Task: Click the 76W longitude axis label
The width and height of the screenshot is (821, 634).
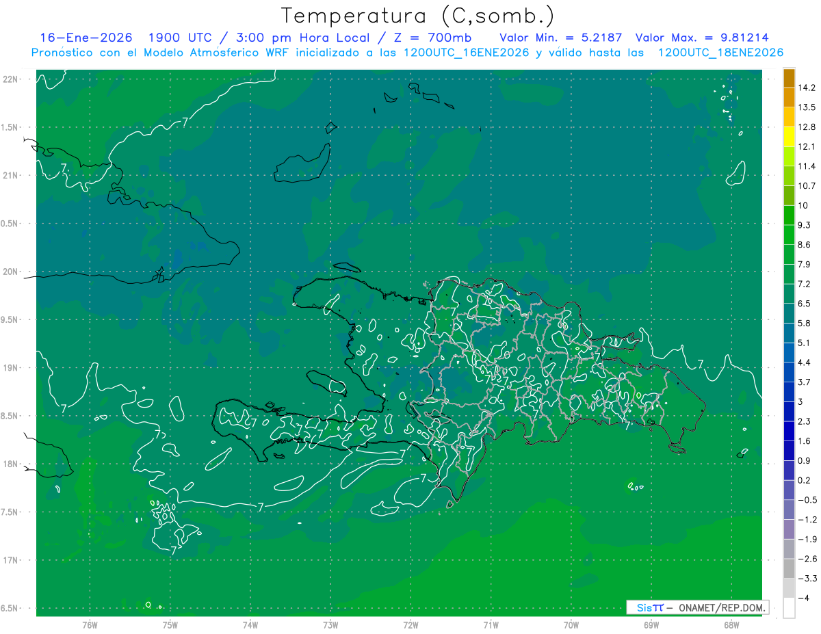Action: [x=90, y=625]
